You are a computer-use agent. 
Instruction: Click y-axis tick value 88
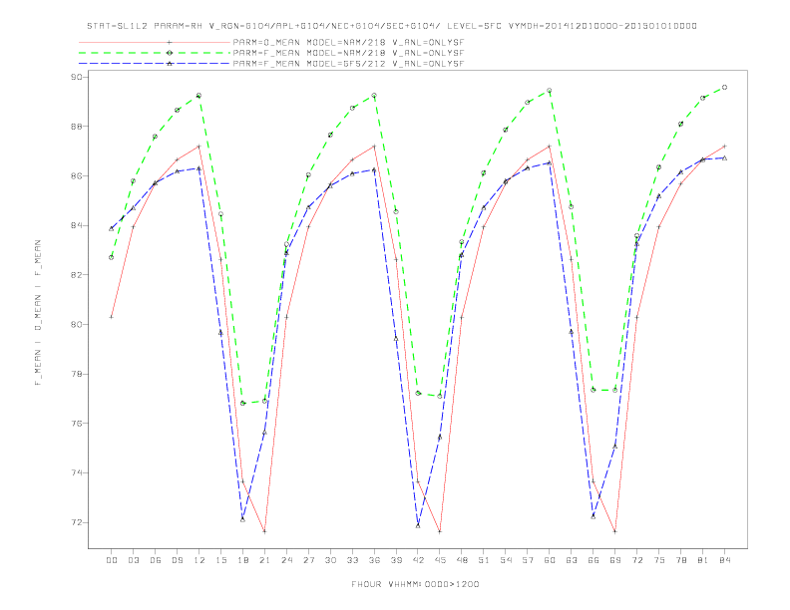(x=77, y=127)
